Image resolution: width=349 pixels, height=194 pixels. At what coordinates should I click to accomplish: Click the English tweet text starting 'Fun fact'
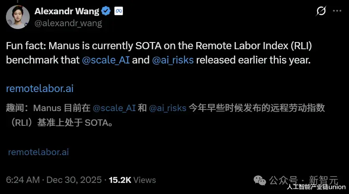[158, 46]
